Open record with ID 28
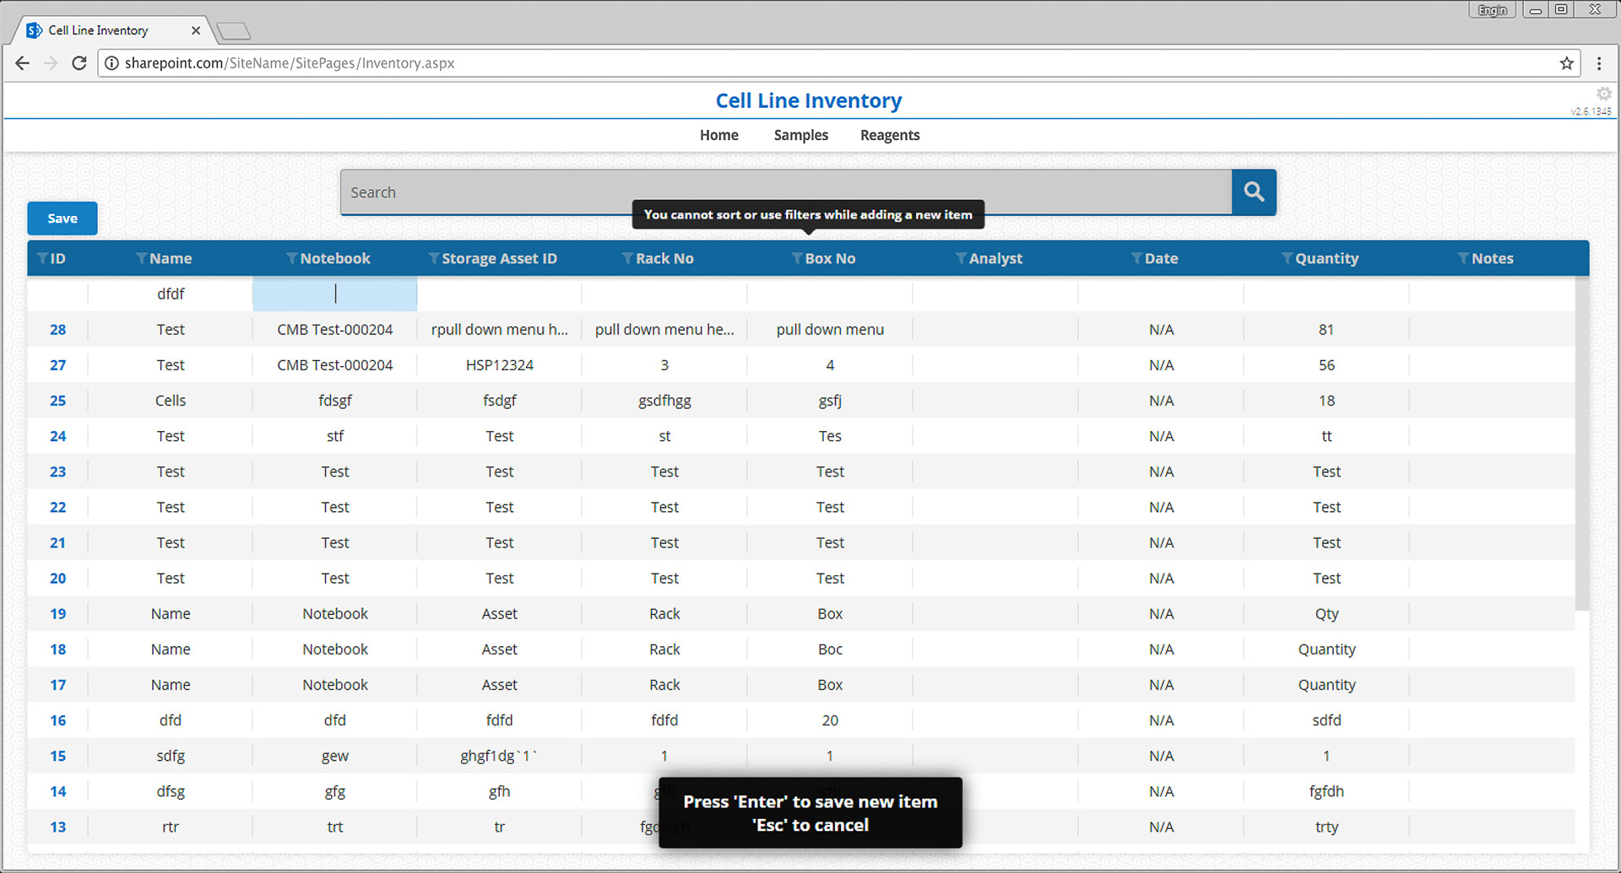Image resolution: width=1621 pixels, height=873 pixels. (x=57, y=329)
